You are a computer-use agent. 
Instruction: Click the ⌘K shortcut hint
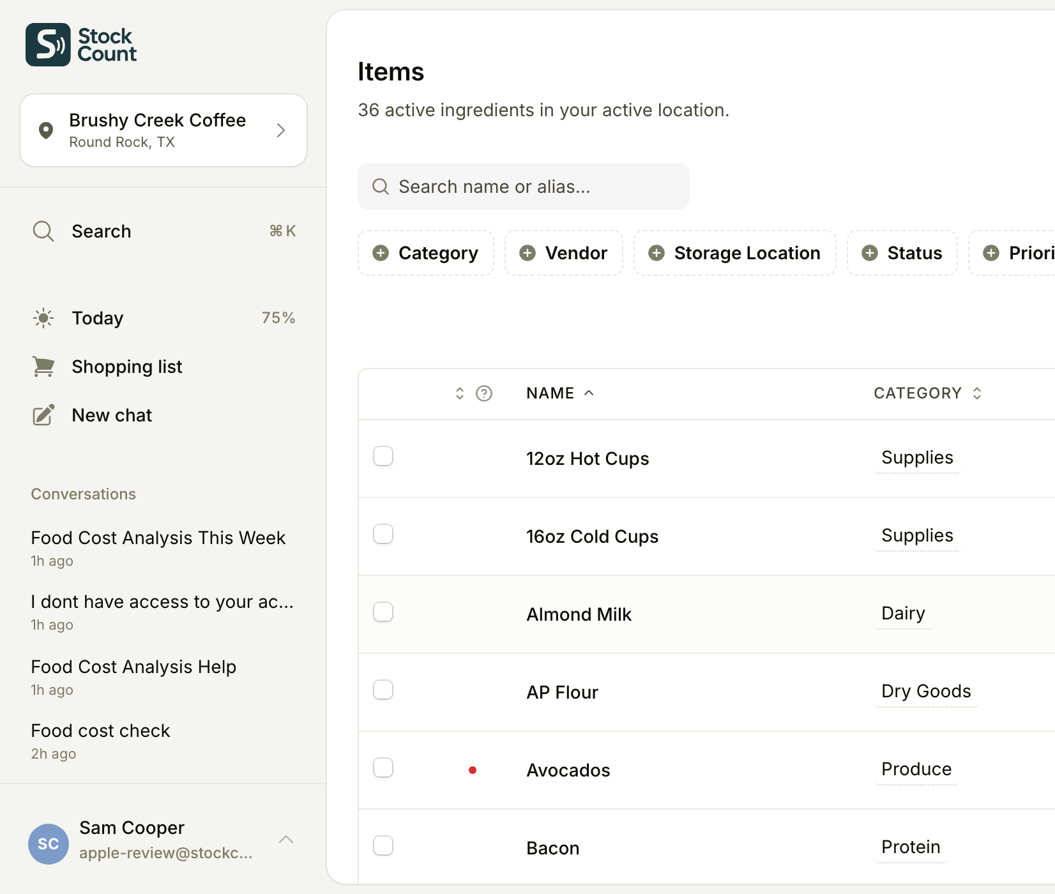click(282, 231)
